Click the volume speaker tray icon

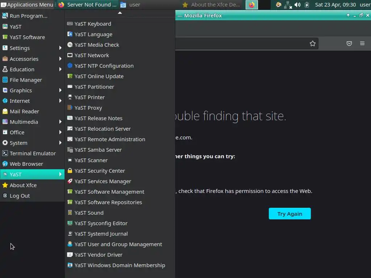tap(297, 5)
